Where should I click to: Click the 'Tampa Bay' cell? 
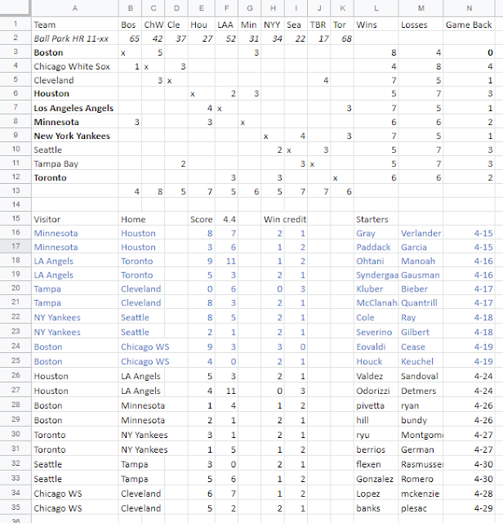click(75, 163)
